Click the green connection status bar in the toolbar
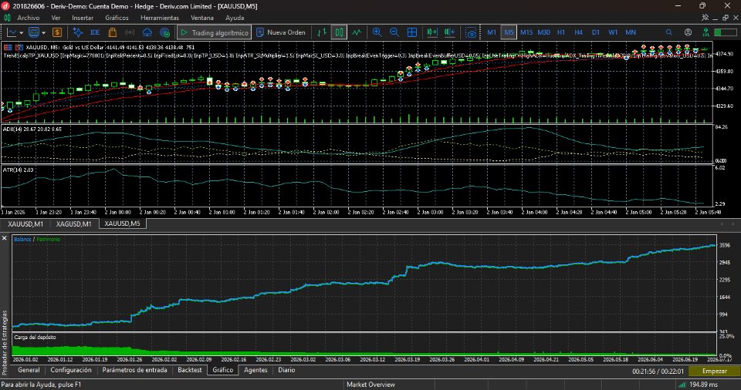Viewport: 741px width, 390px height. 725,32
